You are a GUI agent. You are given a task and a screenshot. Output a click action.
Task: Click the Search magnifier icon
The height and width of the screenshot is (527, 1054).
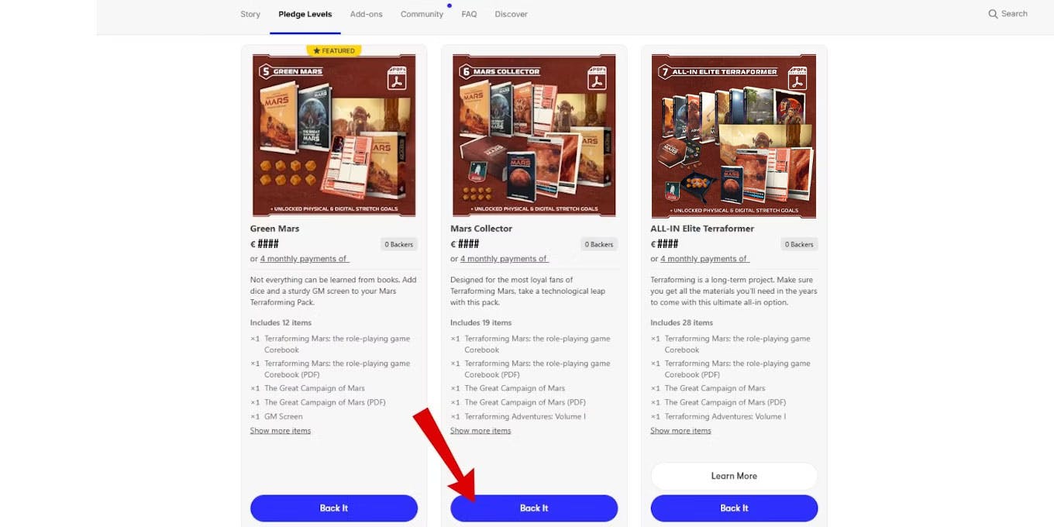pos(993,14)
